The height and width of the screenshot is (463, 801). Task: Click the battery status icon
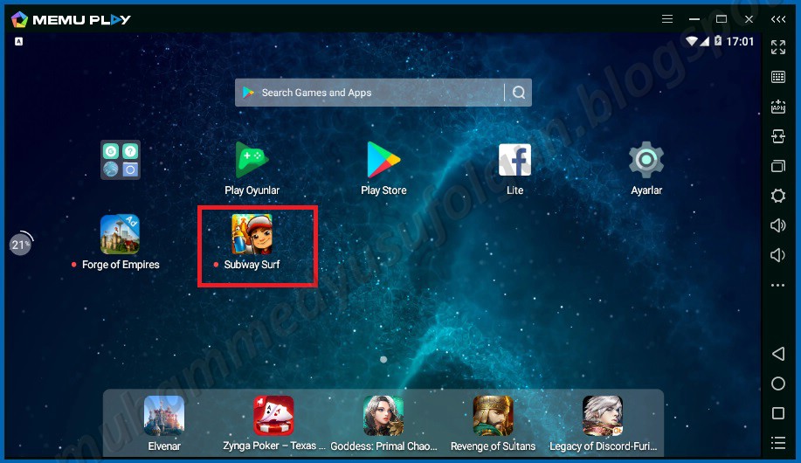[718, 41]
